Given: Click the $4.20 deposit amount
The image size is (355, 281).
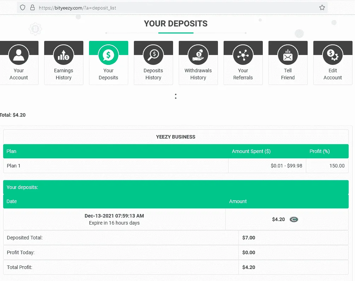Looking at the screenshot, I should (x=278, y=220).
